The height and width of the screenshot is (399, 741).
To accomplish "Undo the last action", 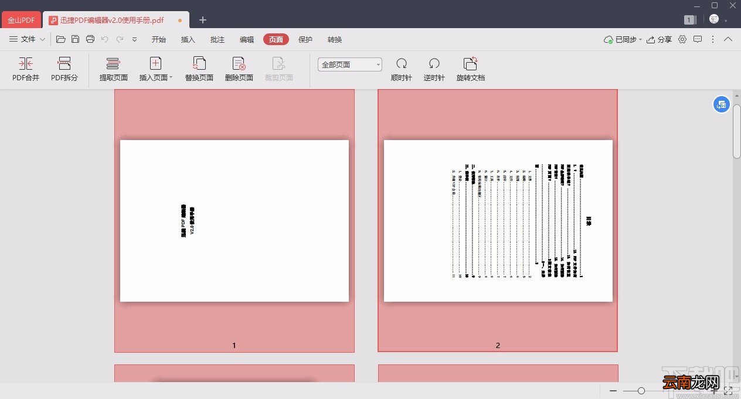I will pos(105,39).
